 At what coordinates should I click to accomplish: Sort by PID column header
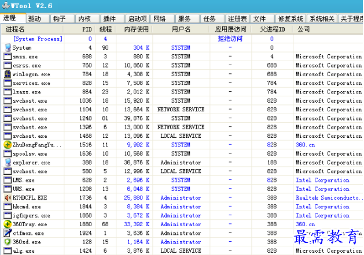pyautogui.click(x=79, y=29)
